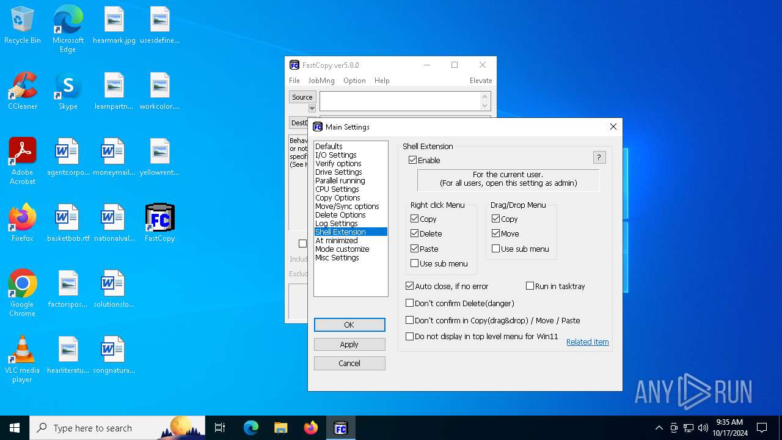The image size is (782, 440).
Task: Select yellowrent image file icon
Action: (159, 157)
